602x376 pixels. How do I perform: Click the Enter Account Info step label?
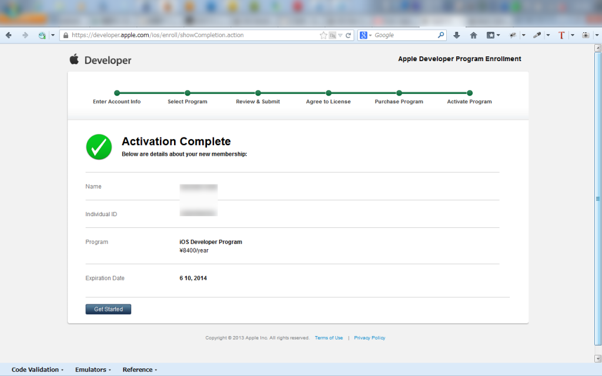pos(117,102)
